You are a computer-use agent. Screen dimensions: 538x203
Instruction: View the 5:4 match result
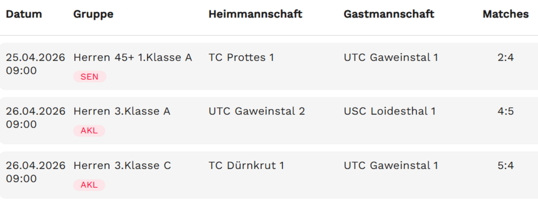505,166
